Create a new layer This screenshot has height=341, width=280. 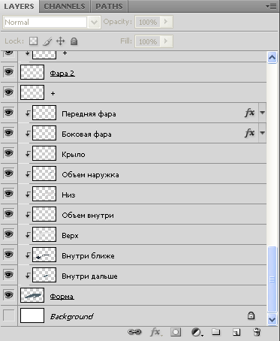[x=236, y=332]
